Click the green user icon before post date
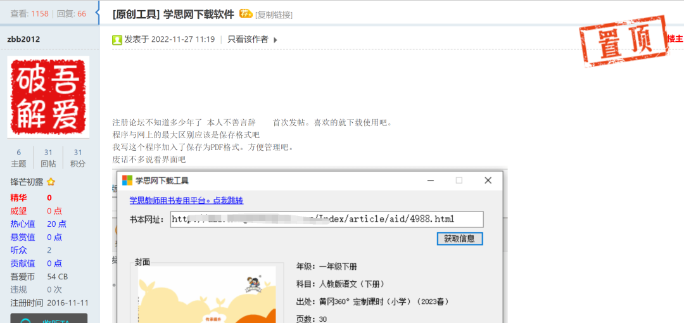 click(117, 40)
